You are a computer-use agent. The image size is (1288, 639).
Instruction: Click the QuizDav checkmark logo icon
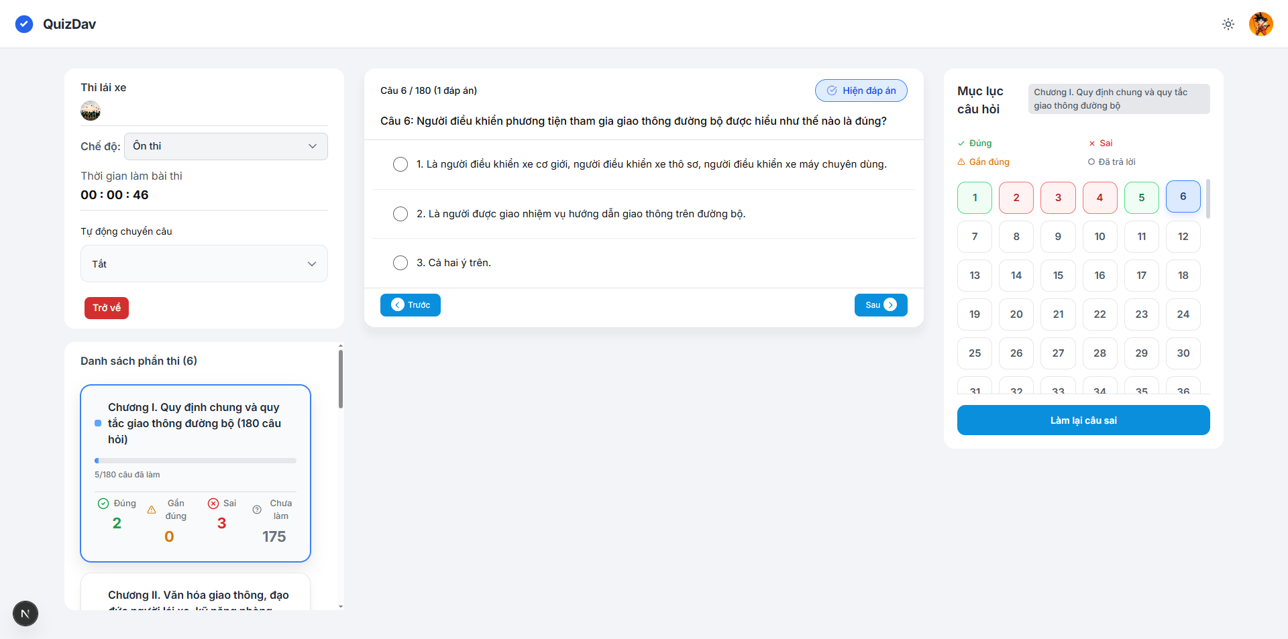24,24
